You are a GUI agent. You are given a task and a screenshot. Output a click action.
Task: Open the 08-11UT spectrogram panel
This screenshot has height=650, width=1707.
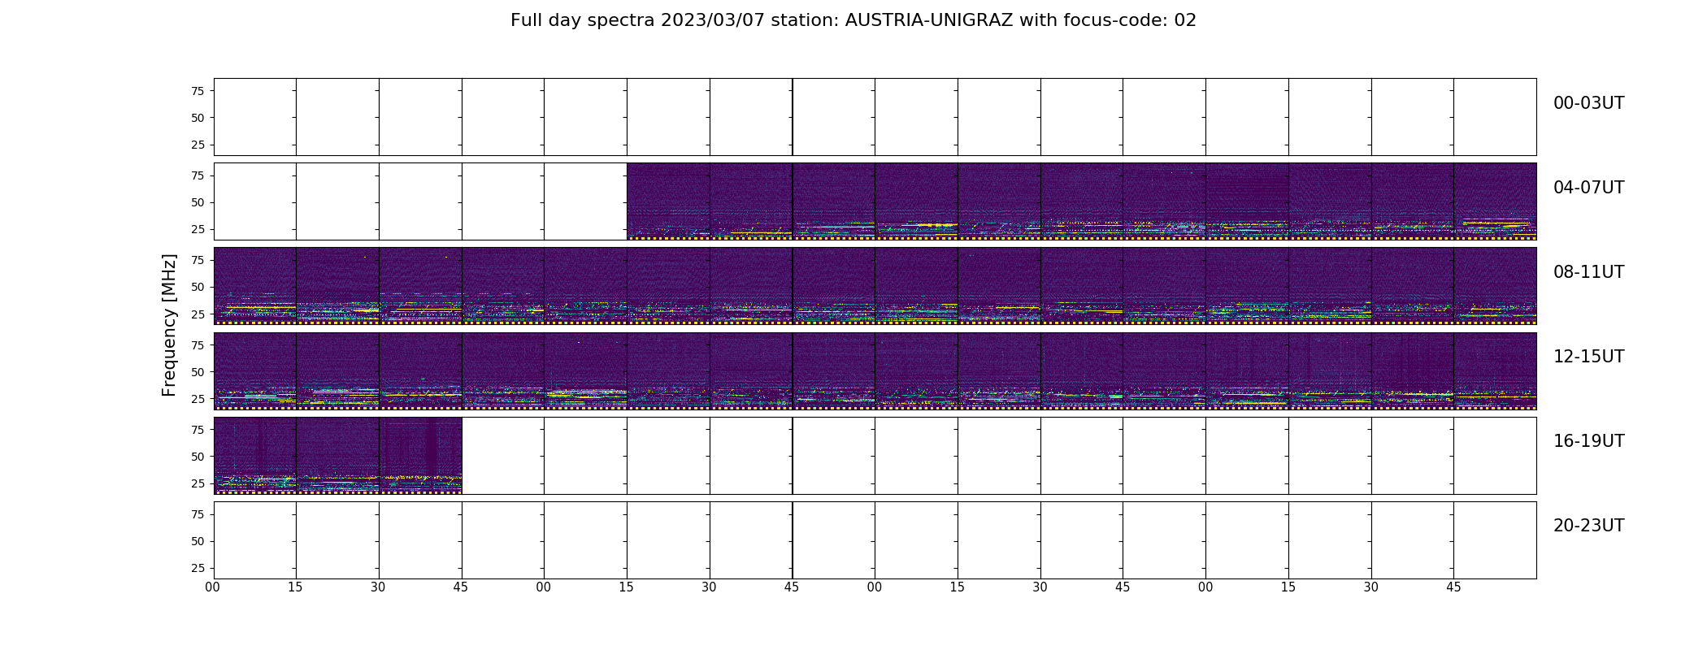[x=875, y=286]
